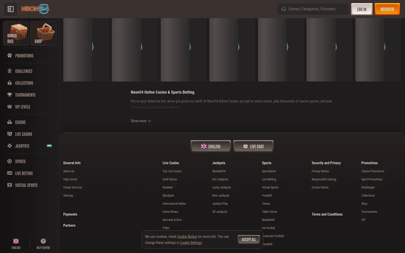Click the Payments footer heading
The height and width of the screenshot is (253, 405).
pos(70,214)
